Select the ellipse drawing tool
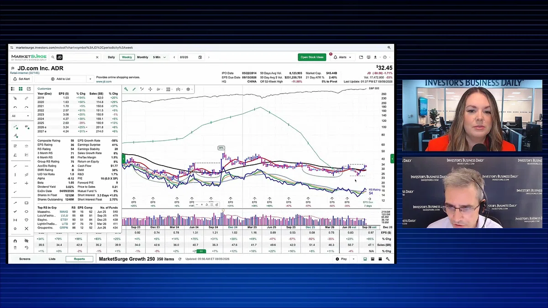 (x=26, y=212)
